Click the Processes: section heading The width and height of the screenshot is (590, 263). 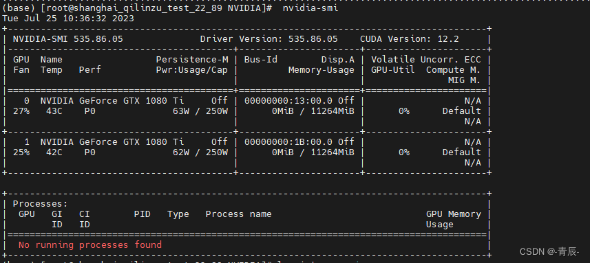point(40,204)
